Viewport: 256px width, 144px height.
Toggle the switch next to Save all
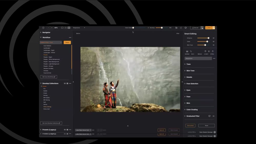point(202,28)
